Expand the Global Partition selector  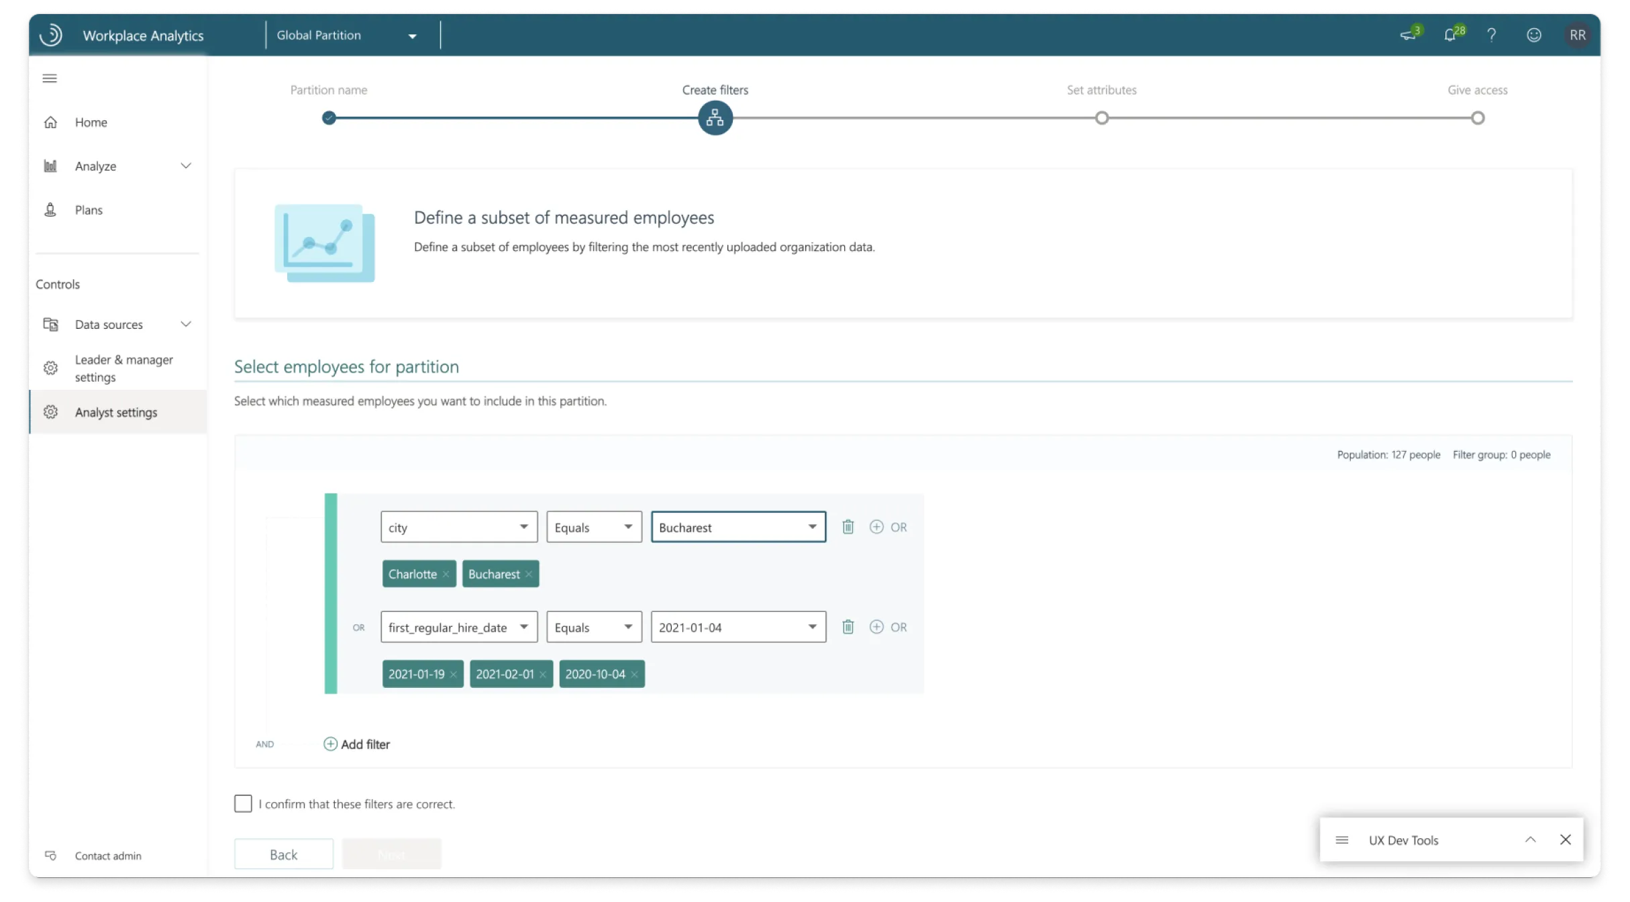pyautogui.click(x=413, y=35)
